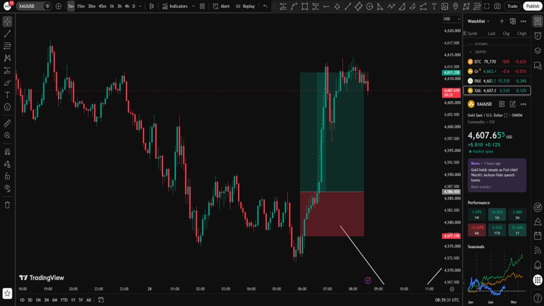This screenshot has width=544, height=306.
Task: Select the arrow up marker tool
Action: 337,6
